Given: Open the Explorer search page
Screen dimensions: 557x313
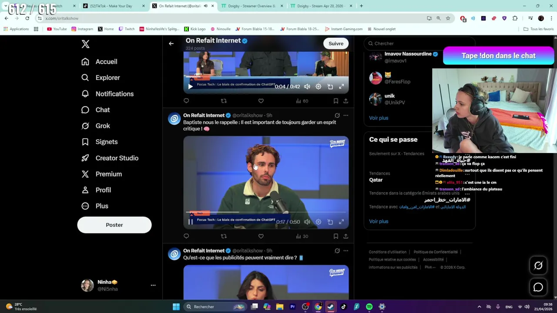Looking at the screenshot, I should (101, 78).
